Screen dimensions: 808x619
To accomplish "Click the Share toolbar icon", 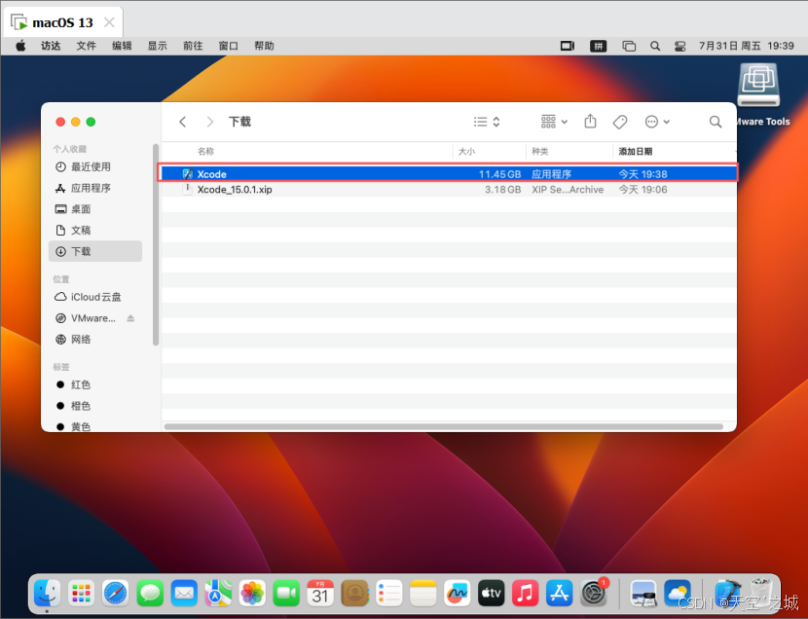I will (590, 122).
